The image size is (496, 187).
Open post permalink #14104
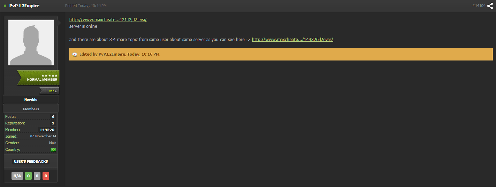click(x=479, y=6)
